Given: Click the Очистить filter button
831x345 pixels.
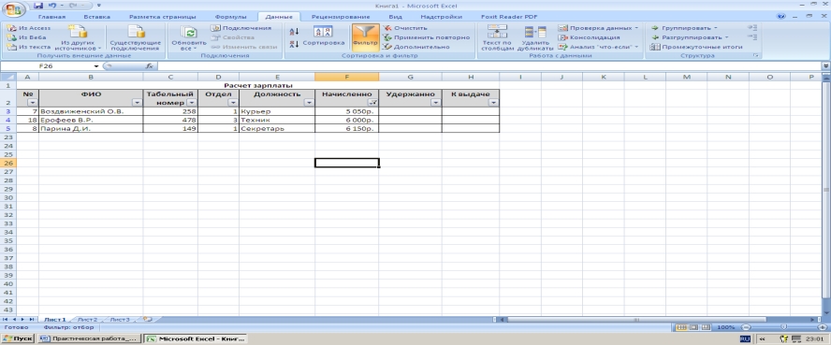Looking at the screenshot, I should [405, 28].
